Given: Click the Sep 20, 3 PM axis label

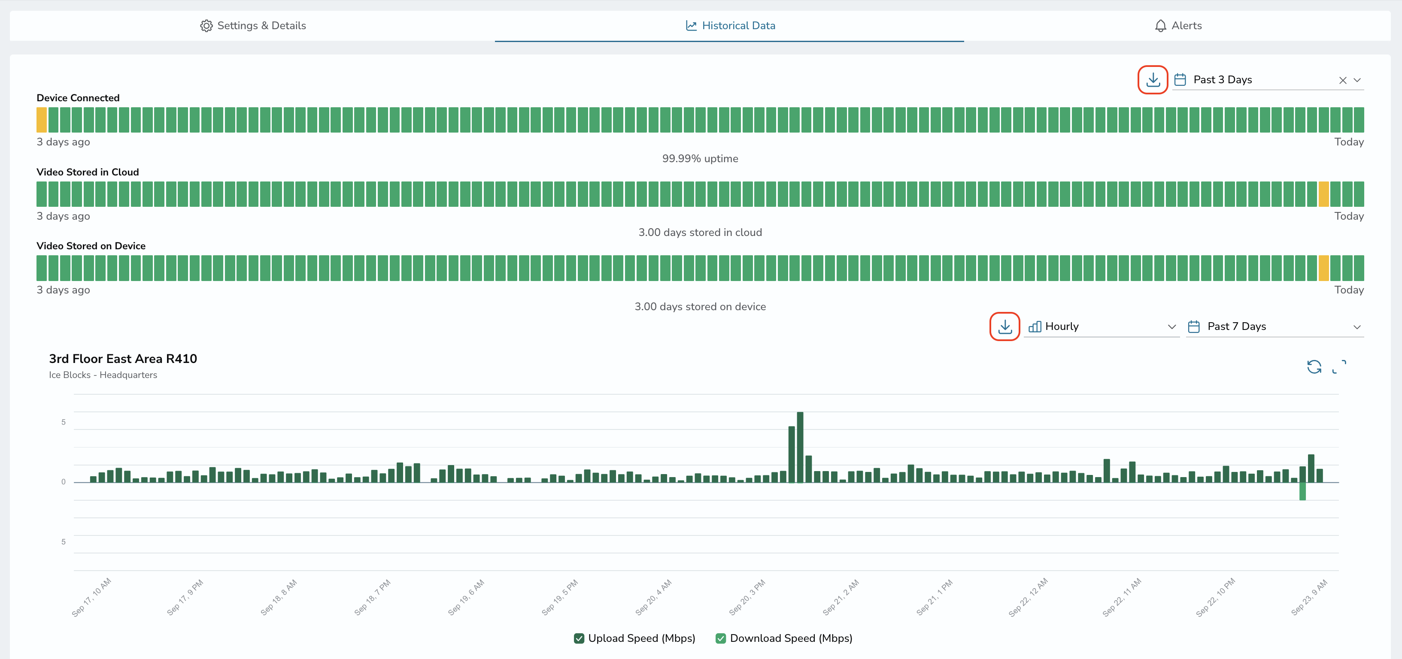Looking at the screenshot, I should coord(747,598).
